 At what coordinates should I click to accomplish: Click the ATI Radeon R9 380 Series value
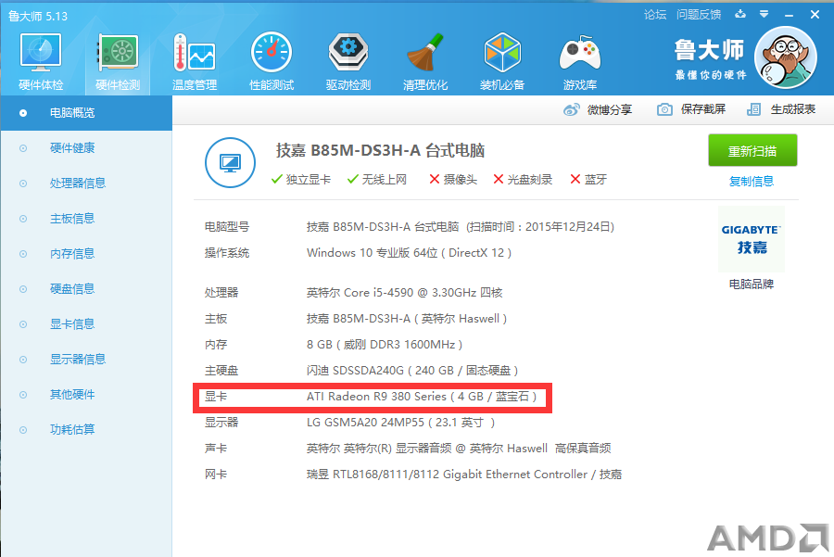pos(422,397)
